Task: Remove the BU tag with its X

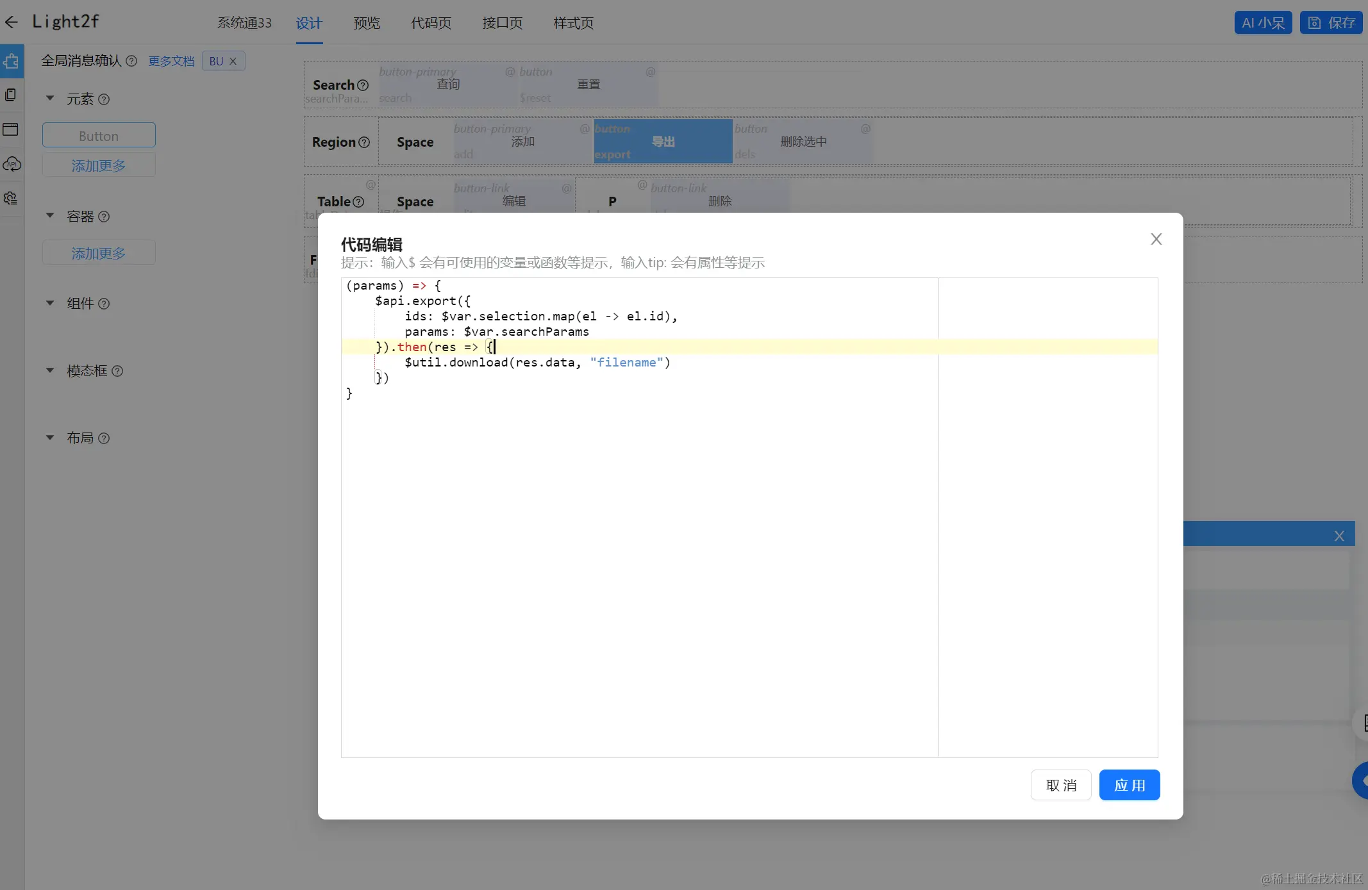Action: click(x=233, y=62)
